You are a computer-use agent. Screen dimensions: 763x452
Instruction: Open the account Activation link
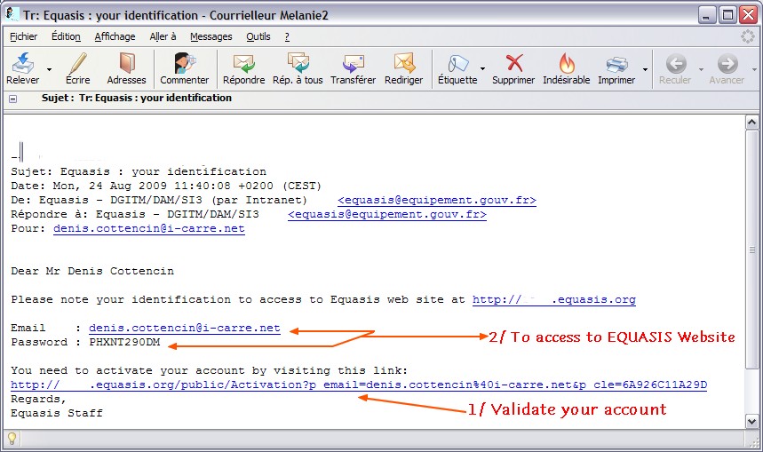(x=359, y=385)
